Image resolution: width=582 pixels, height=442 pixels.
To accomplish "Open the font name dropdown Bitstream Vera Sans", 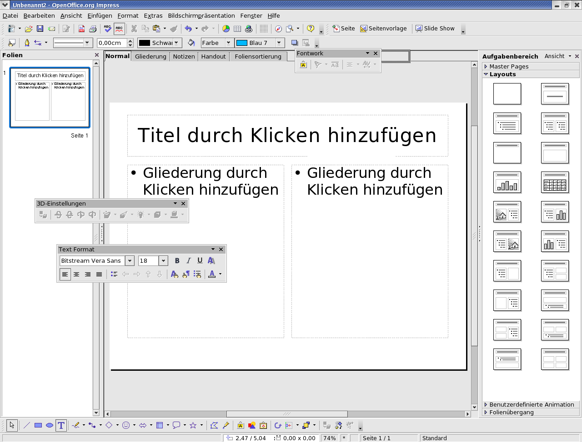I will [x=130, y=260].
